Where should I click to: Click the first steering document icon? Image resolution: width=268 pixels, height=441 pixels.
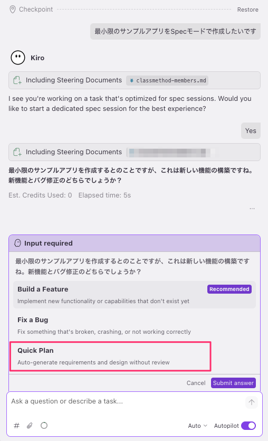click(x=17, y=80)
